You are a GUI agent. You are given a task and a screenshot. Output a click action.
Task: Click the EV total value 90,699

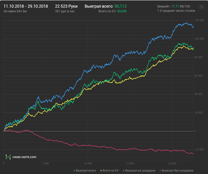[122, 11]
